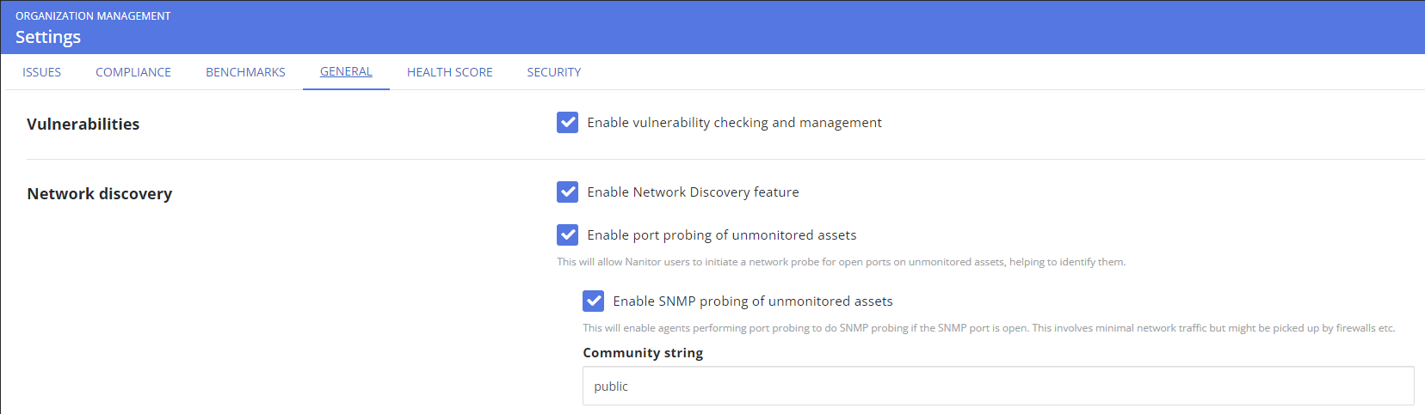Click the Organization Management breadcrumb text
The image size is (1425, 414).
pos(93,16)
